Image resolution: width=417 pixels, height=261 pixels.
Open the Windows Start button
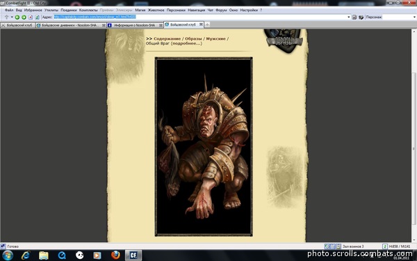pyautogui.click(x=8, y=255)
